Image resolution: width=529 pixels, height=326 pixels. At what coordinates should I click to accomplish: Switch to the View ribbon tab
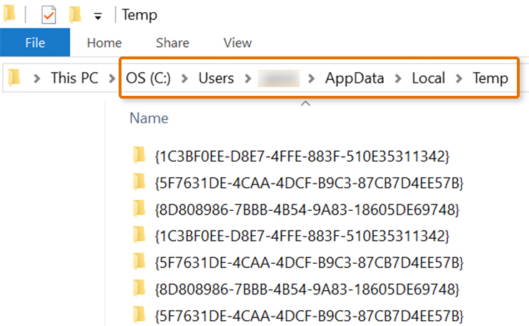coord(237,43)
